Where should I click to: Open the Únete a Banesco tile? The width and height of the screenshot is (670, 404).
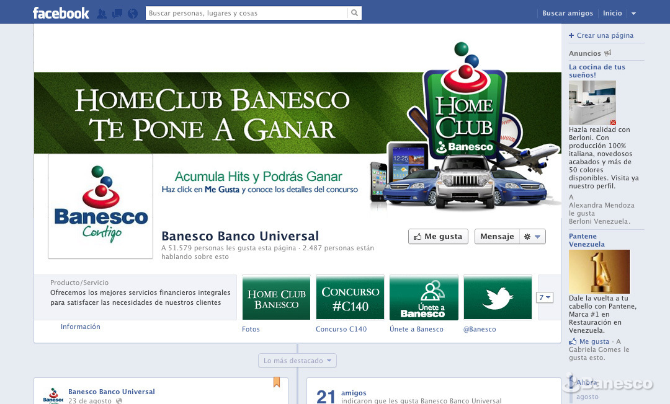424,298
